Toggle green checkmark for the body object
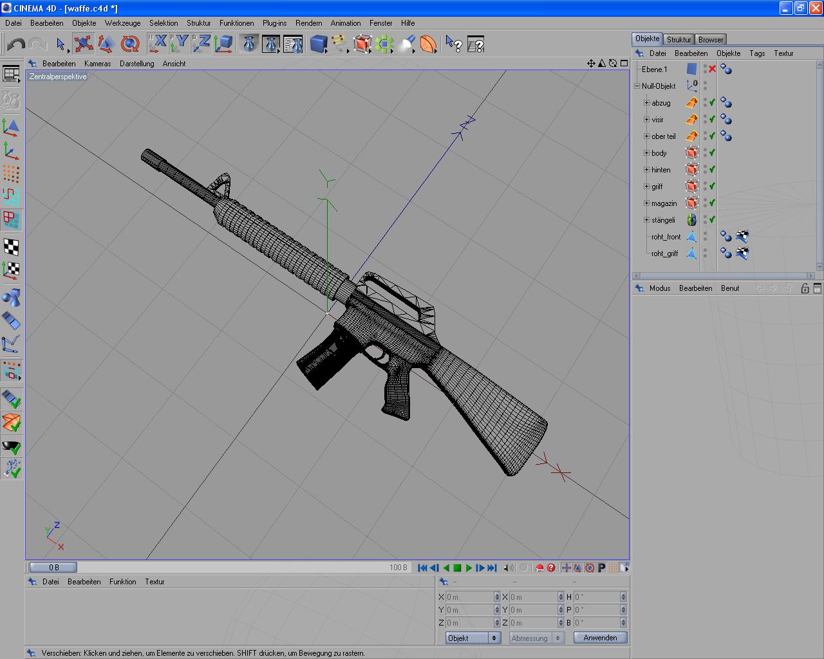The image size is (824, 659). pos(712,153)
